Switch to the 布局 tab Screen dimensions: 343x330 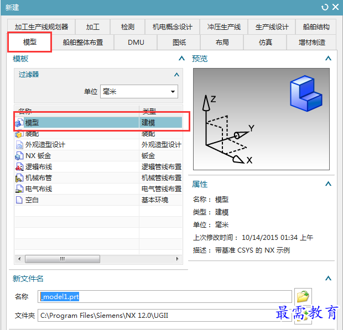(222, 42)
